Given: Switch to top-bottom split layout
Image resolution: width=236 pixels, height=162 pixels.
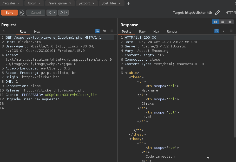Looking at the screenshot, I should click(223, 22).
